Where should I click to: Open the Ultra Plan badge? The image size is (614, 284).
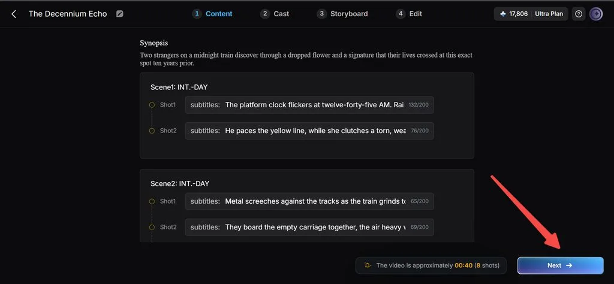pos(549,14)
